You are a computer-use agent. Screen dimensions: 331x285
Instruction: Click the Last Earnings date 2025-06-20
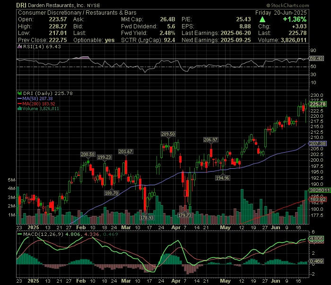pos(235,33)
